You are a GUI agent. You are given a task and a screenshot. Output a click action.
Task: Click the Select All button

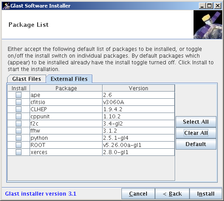196,122
